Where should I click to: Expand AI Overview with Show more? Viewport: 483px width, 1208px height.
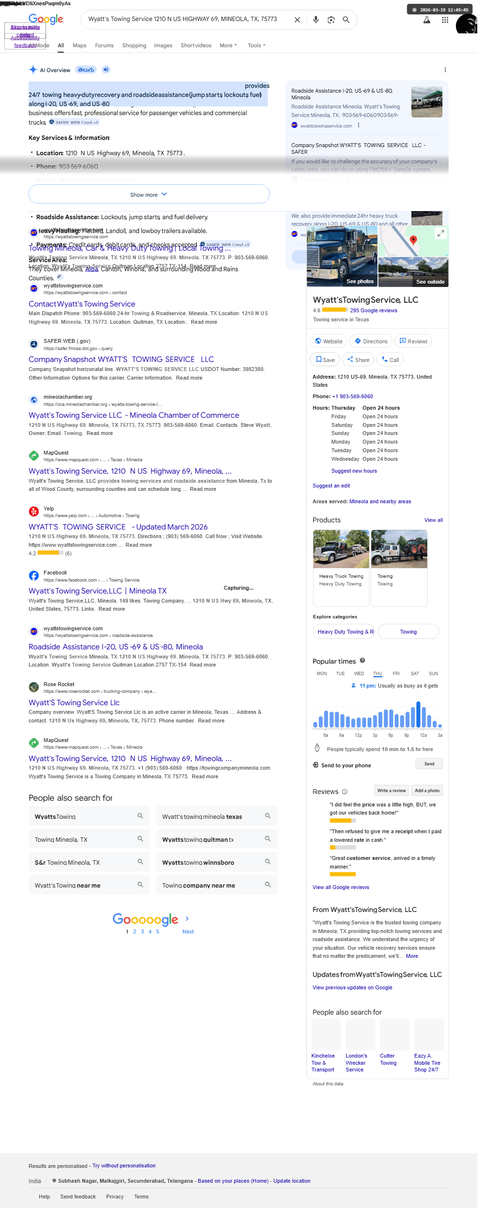coord(149,194)
